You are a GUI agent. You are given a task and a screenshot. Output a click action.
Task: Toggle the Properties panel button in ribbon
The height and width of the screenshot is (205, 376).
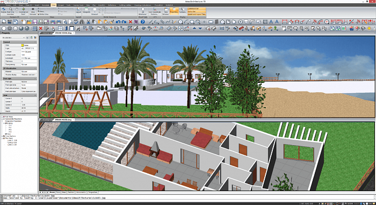pos(174,11)
